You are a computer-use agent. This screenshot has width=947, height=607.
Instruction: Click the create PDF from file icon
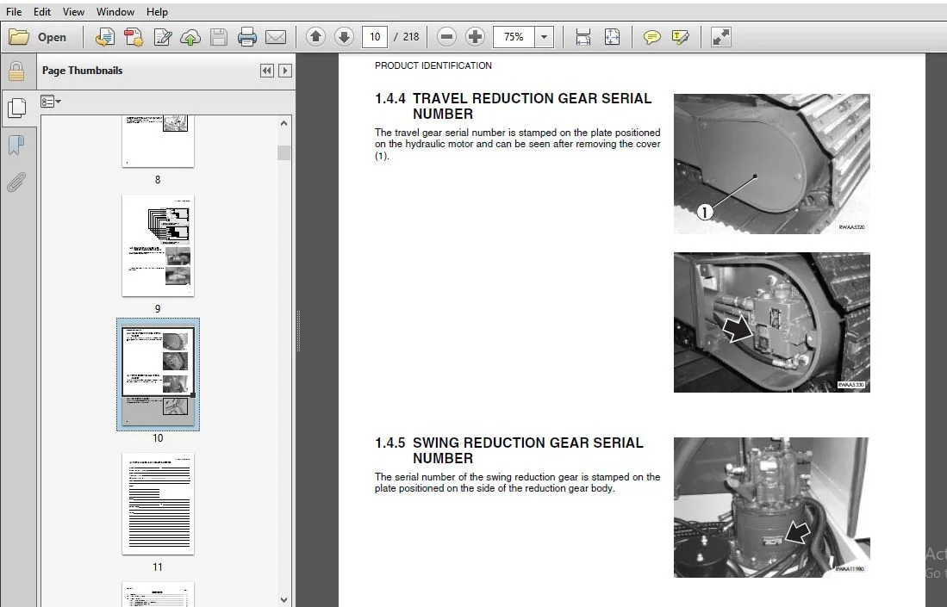click(x=104, y=37)
